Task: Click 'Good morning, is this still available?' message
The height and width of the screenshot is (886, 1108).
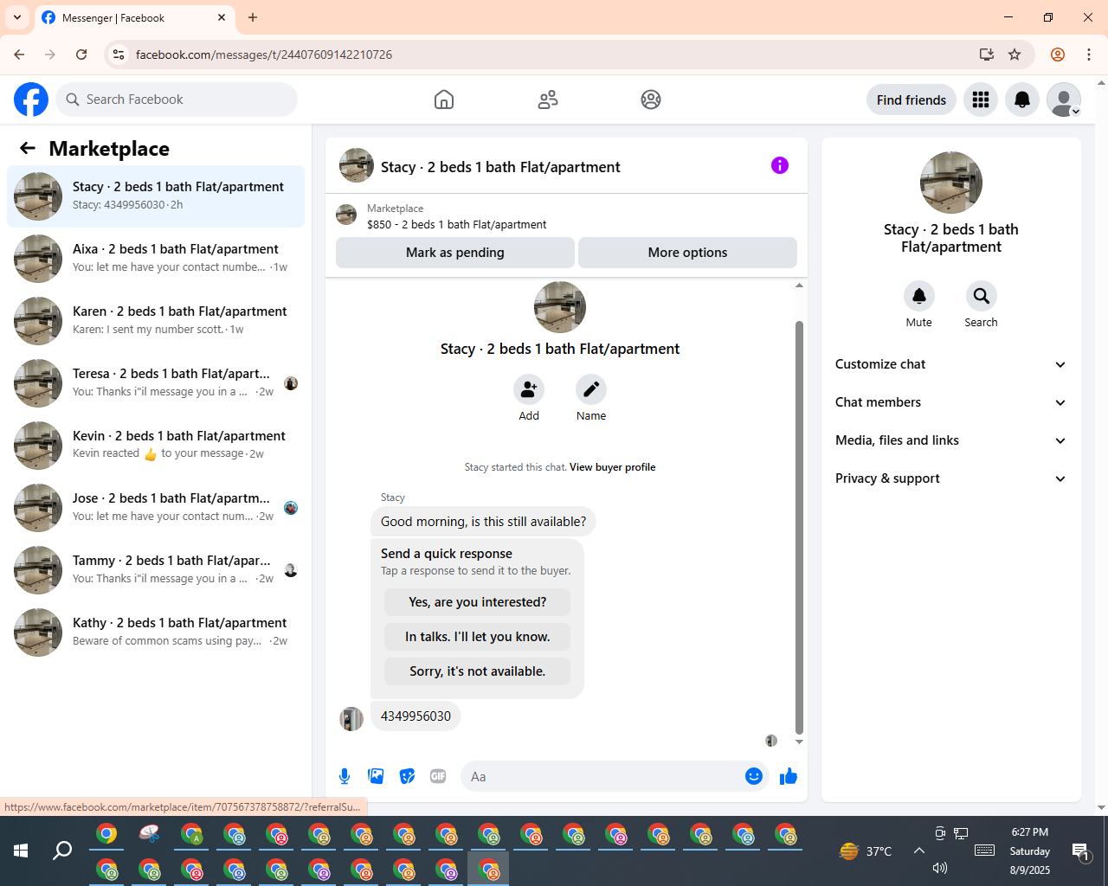Action: pos(483,522)
